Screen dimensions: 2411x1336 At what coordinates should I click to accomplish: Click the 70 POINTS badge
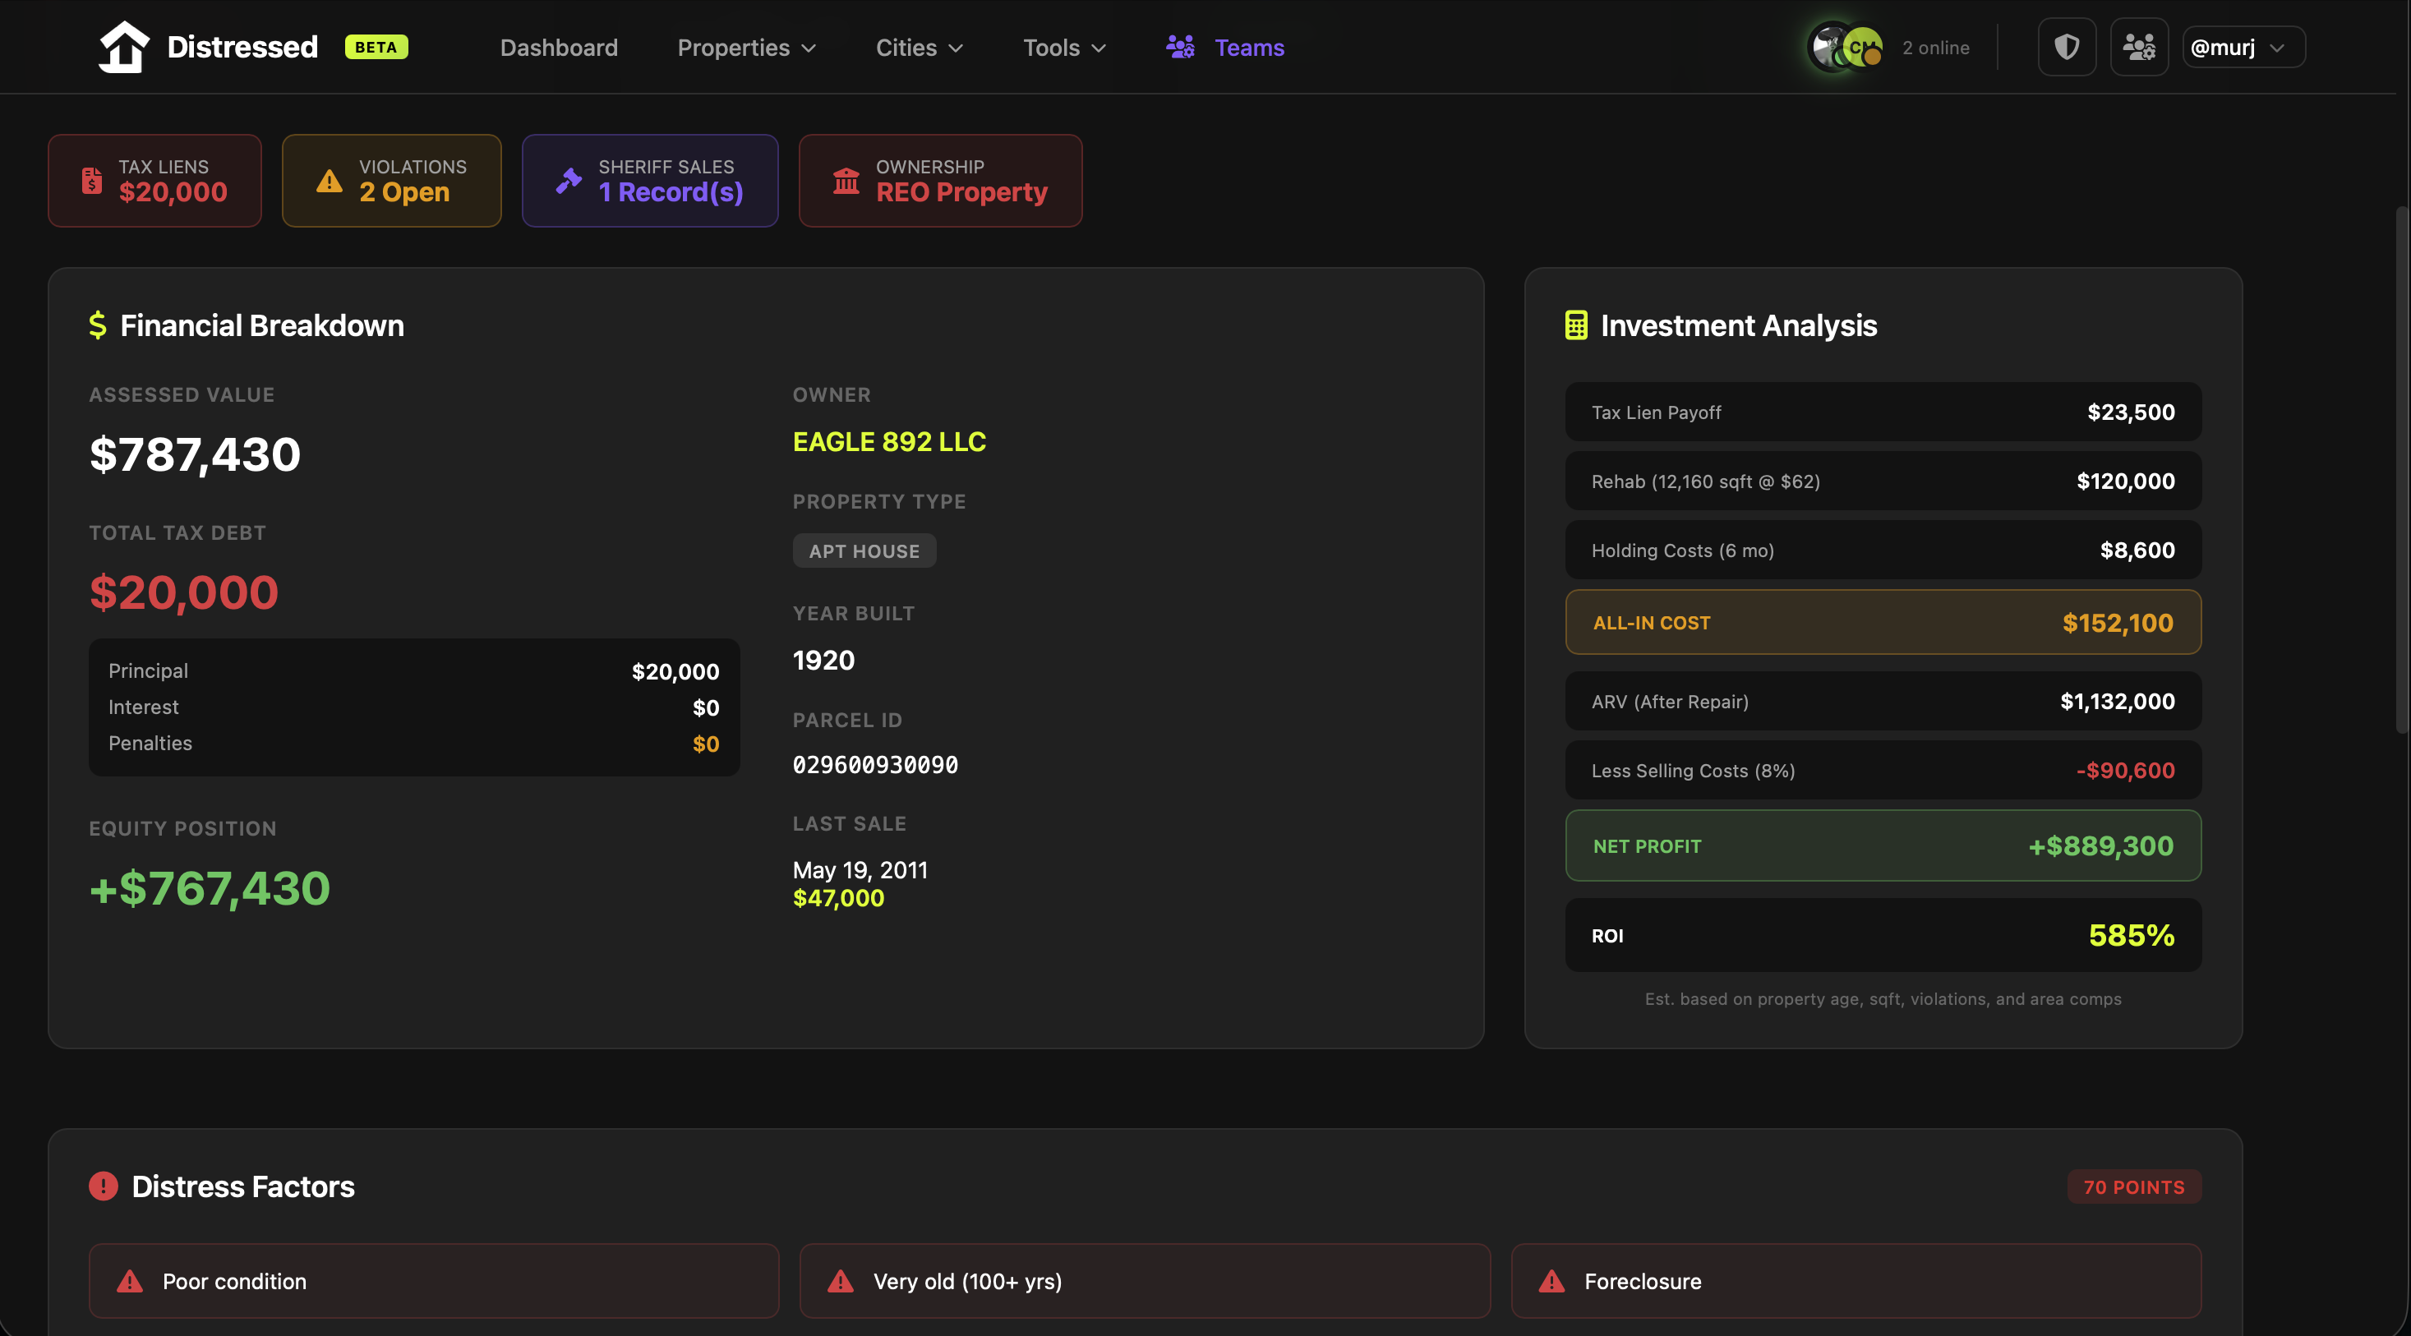pos(2133,1186)
